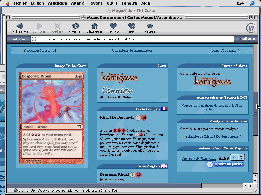Click the text Cette carte n'a pas été encore analysée
The image size is (261, 195).
tap(210, 129)
